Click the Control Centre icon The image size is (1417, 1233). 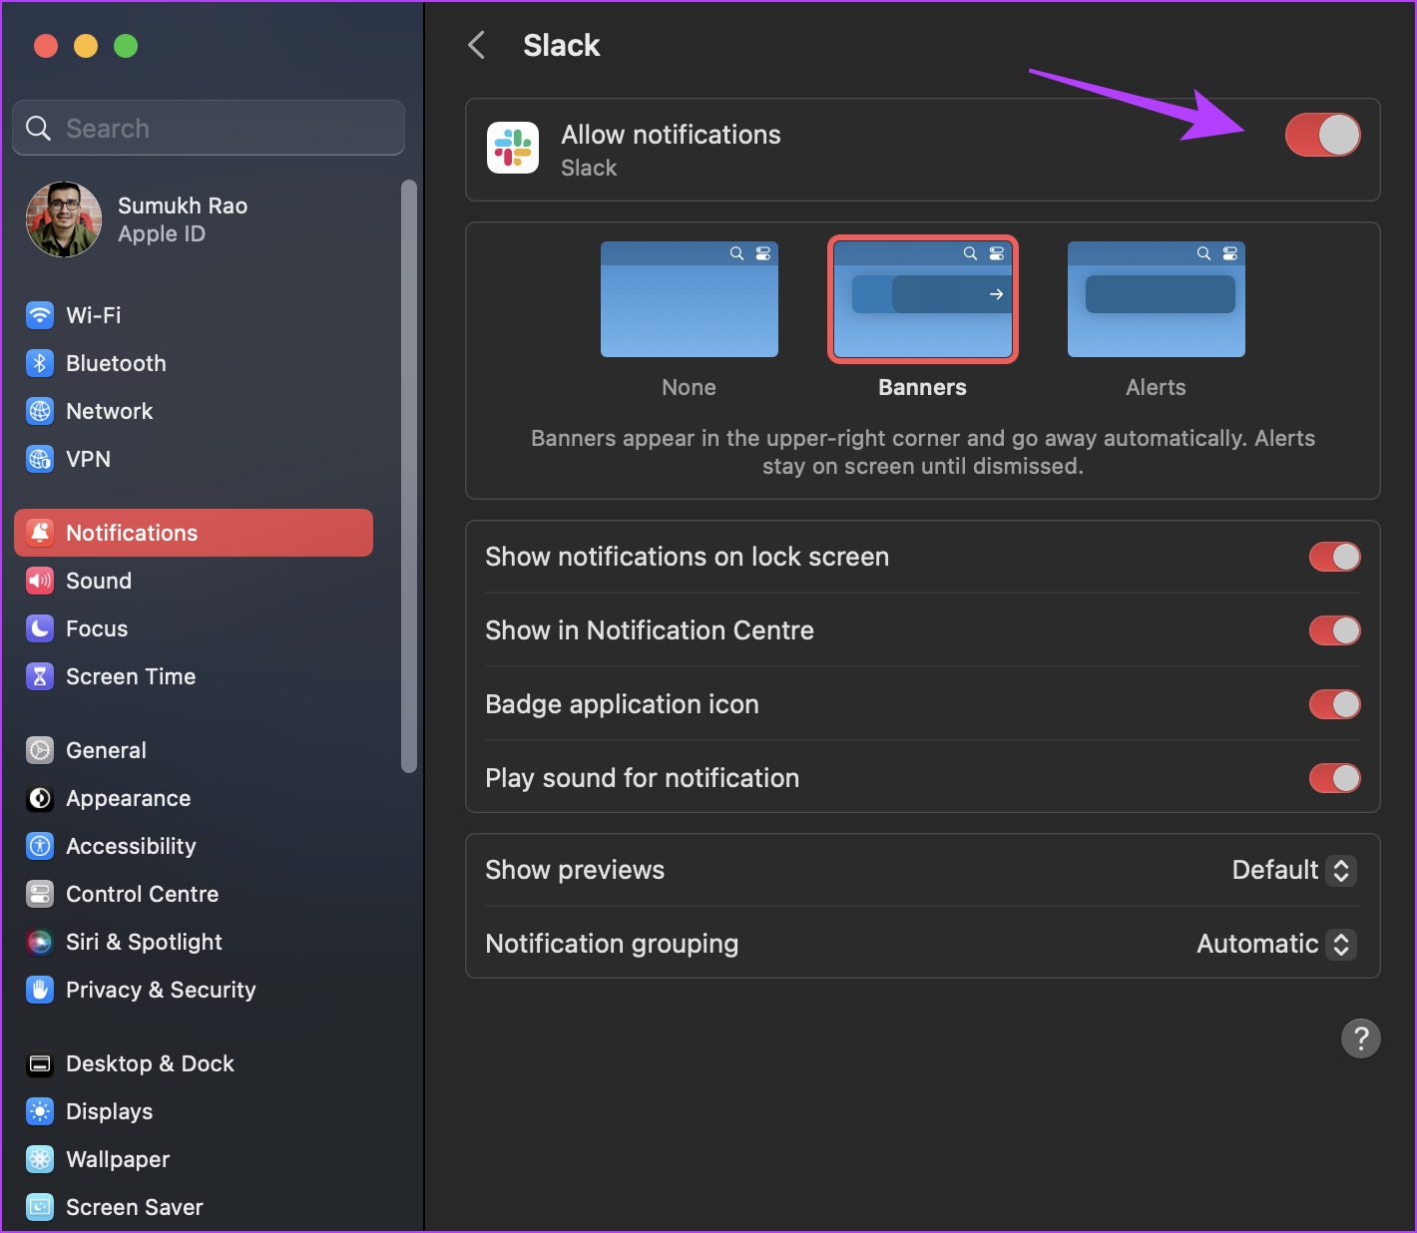pyautogui.click(x=40, y=894)
